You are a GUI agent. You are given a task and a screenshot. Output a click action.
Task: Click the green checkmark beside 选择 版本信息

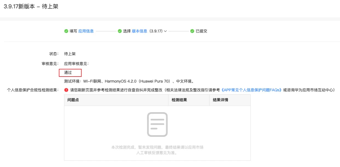pyautogui.click(x=120, y=31)
